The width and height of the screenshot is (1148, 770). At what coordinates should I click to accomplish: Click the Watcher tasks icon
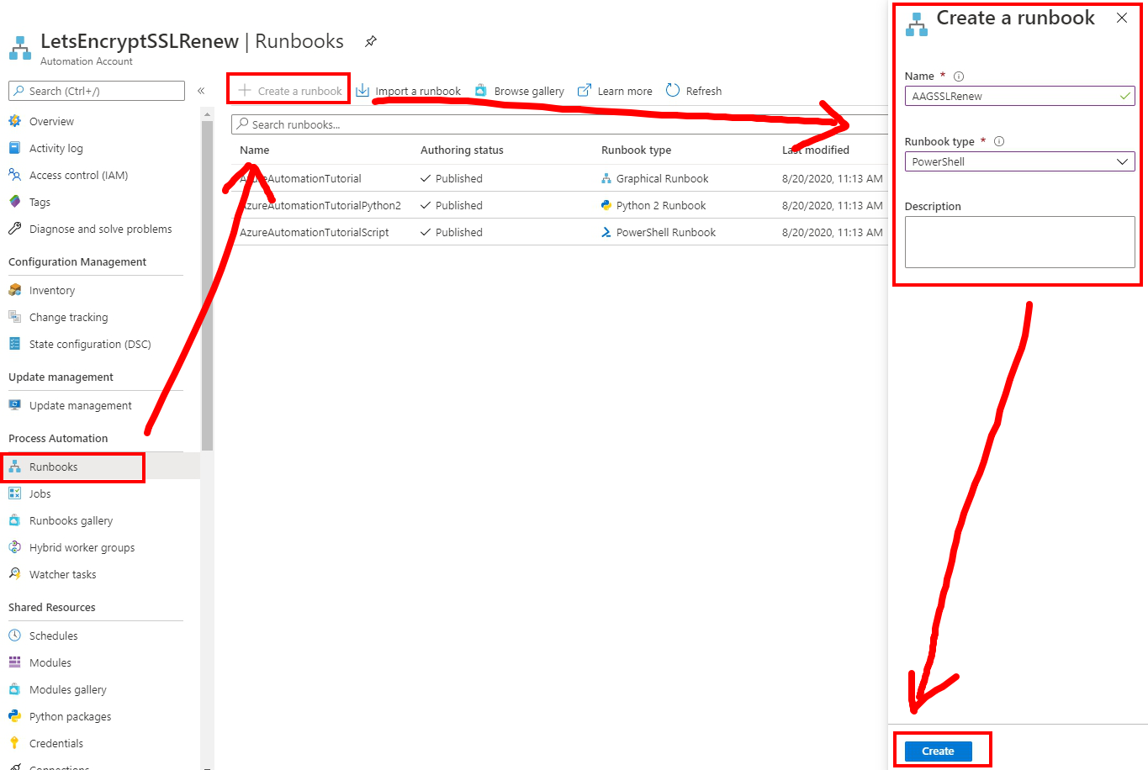click(x=14, y=574)
